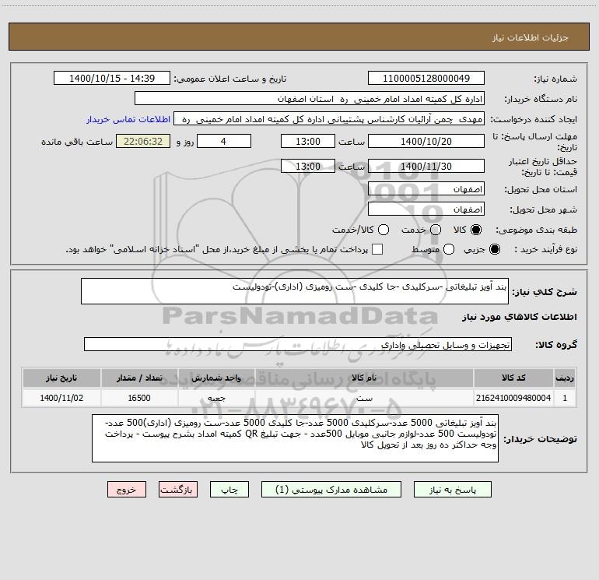
Task: Click the announcement date field 1400/10/15 - 14:39
Action: pos(112,78)
